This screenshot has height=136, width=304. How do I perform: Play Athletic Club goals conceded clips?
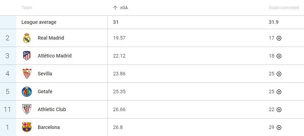tap(279, 110)
